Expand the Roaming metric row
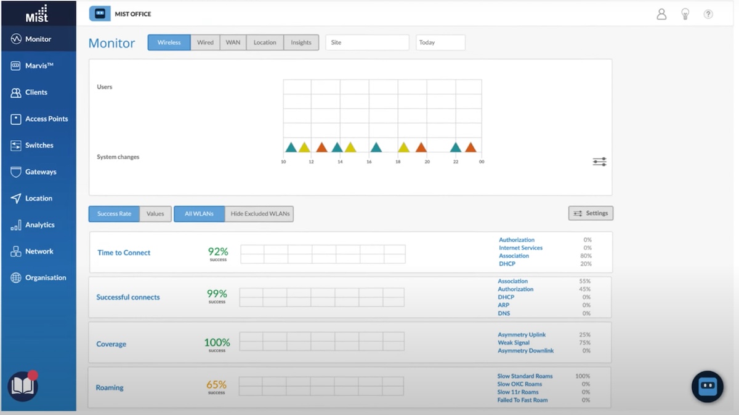The height and width of the screenshot is (415, 739). (110, 387)
